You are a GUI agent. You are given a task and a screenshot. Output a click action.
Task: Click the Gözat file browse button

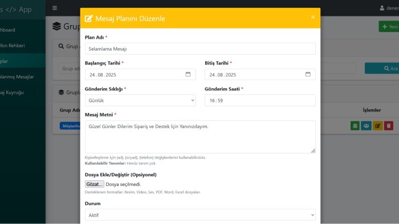tap(95, 184)
